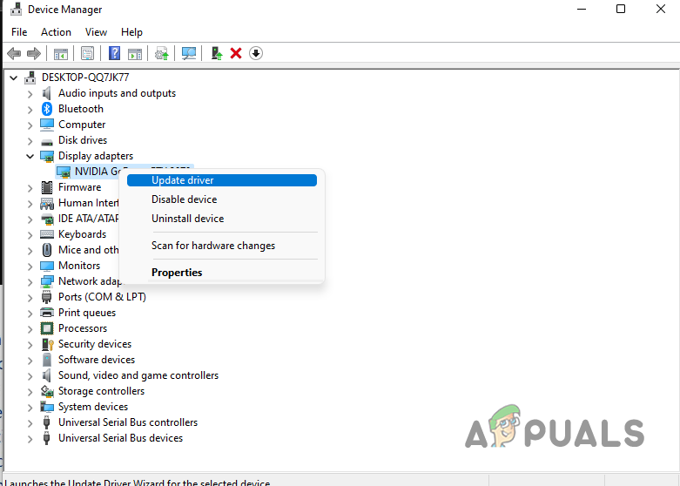Open the File menu
The image size is (680, 486).
click(19, 32)
